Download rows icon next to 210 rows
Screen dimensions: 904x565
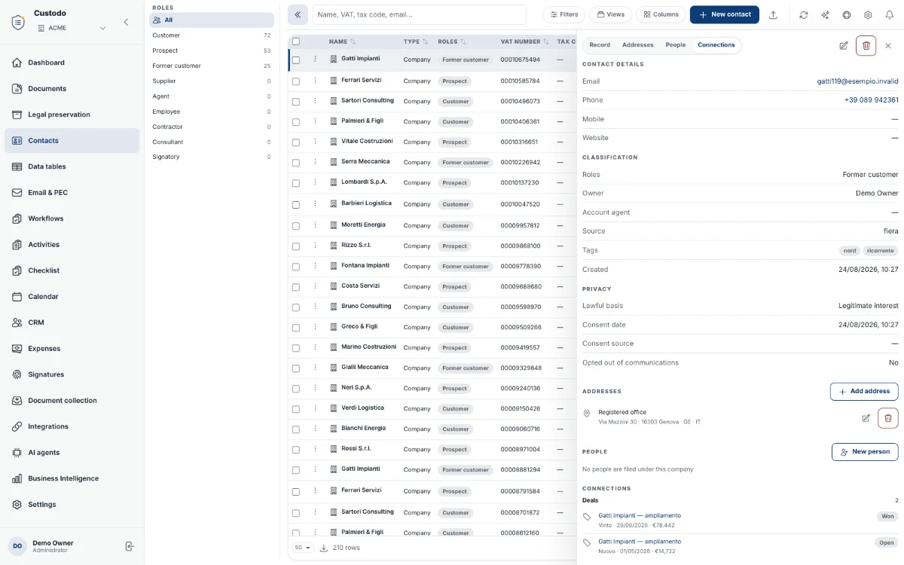(323, 548)
